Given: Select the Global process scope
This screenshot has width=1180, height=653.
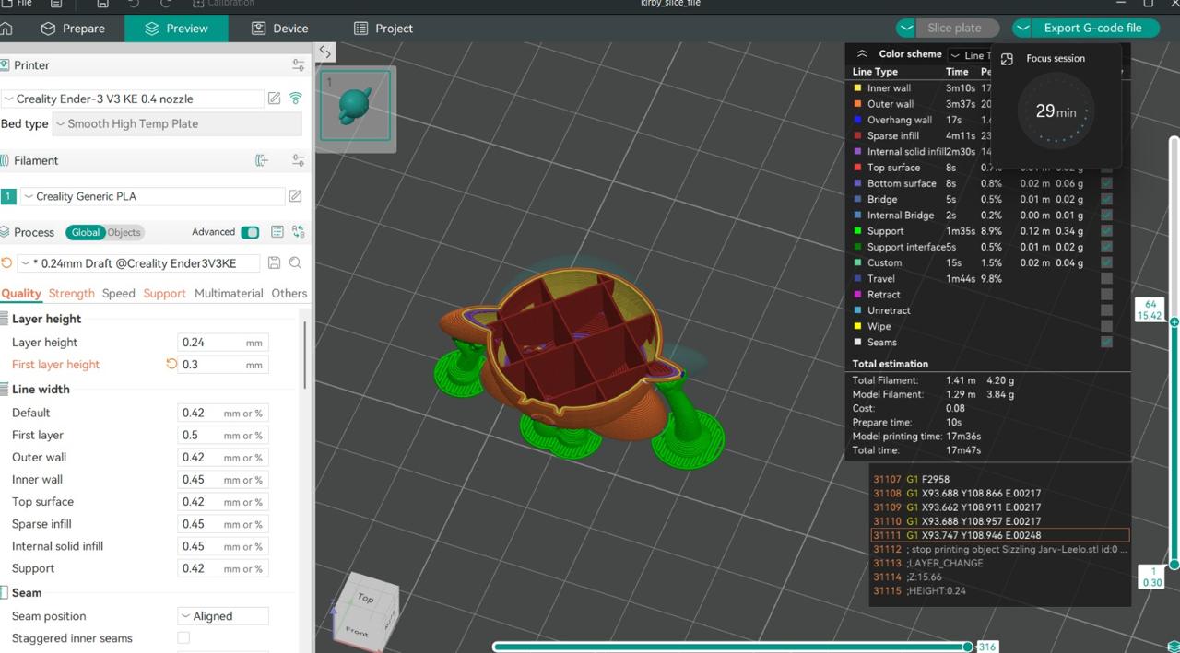Looking at the screenshot, I should [x=86, y=232].
